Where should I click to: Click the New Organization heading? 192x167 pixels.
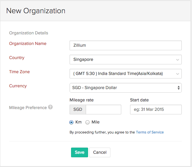pyautogui.click(x=36, y=11)
